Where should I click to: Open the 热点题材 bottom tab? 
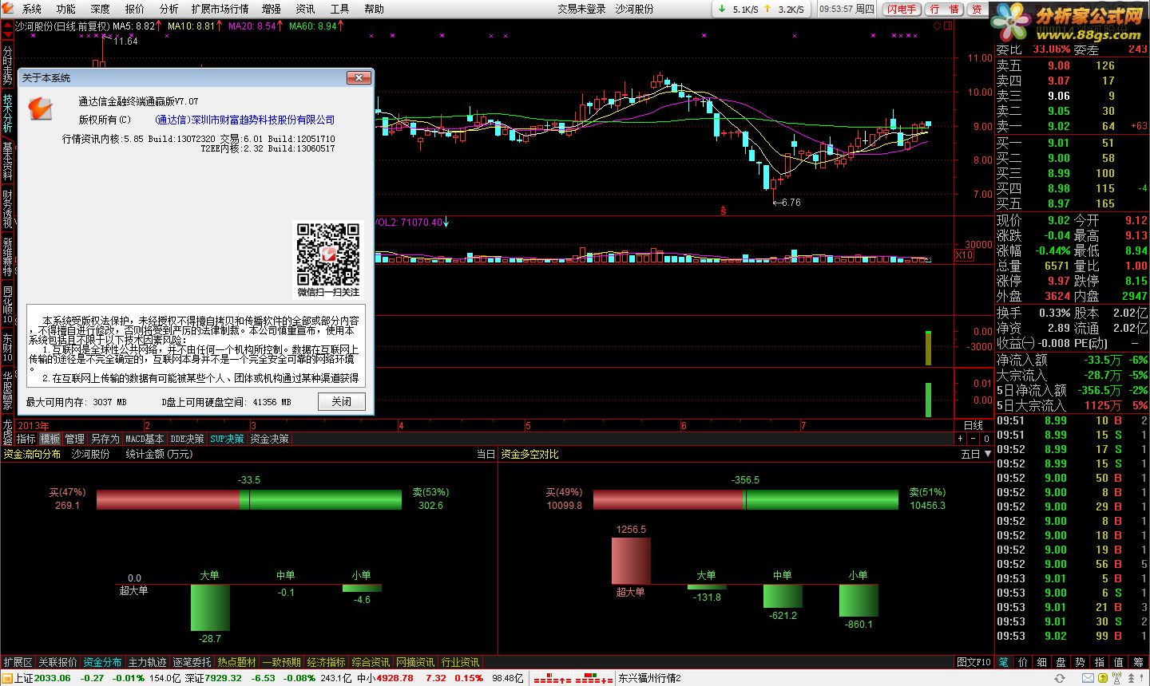pos(236,662)
